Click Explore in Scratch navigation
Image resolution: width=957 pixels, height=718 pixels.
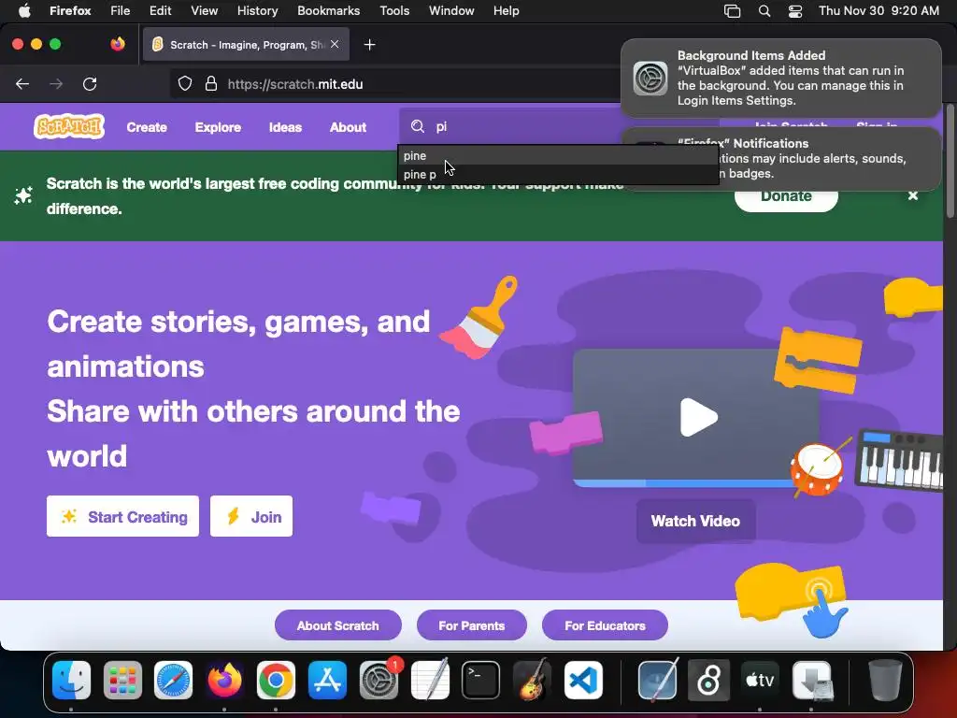tap(218, 127)
